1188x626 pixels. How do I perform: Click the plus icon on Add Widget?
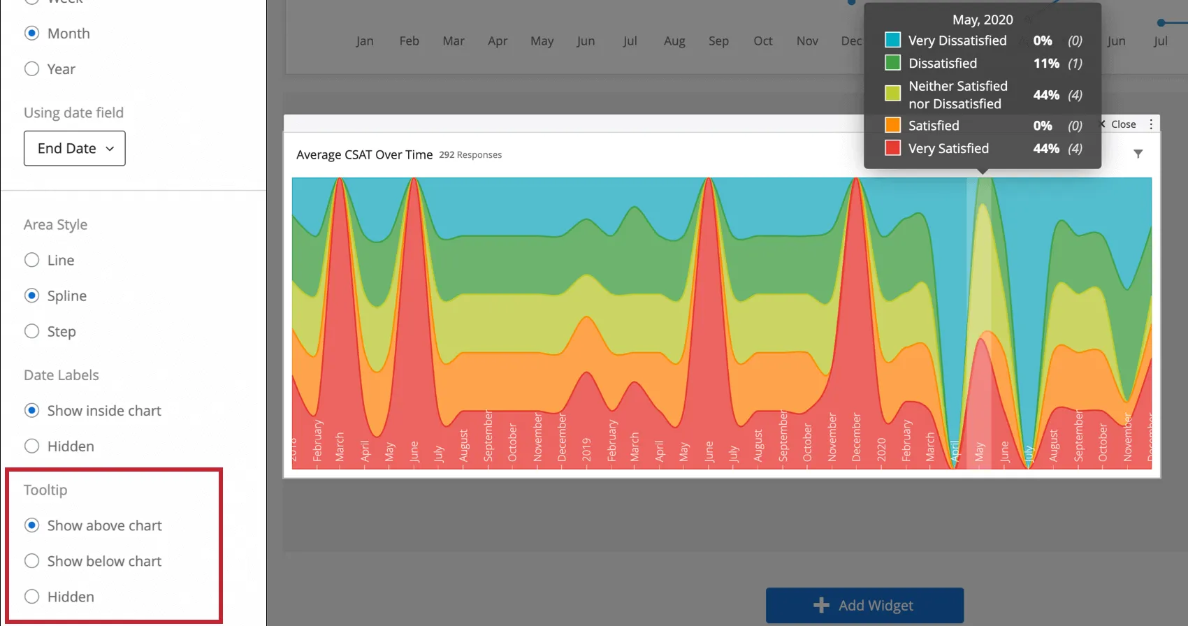pyautogui.click(x=822, y=605)
